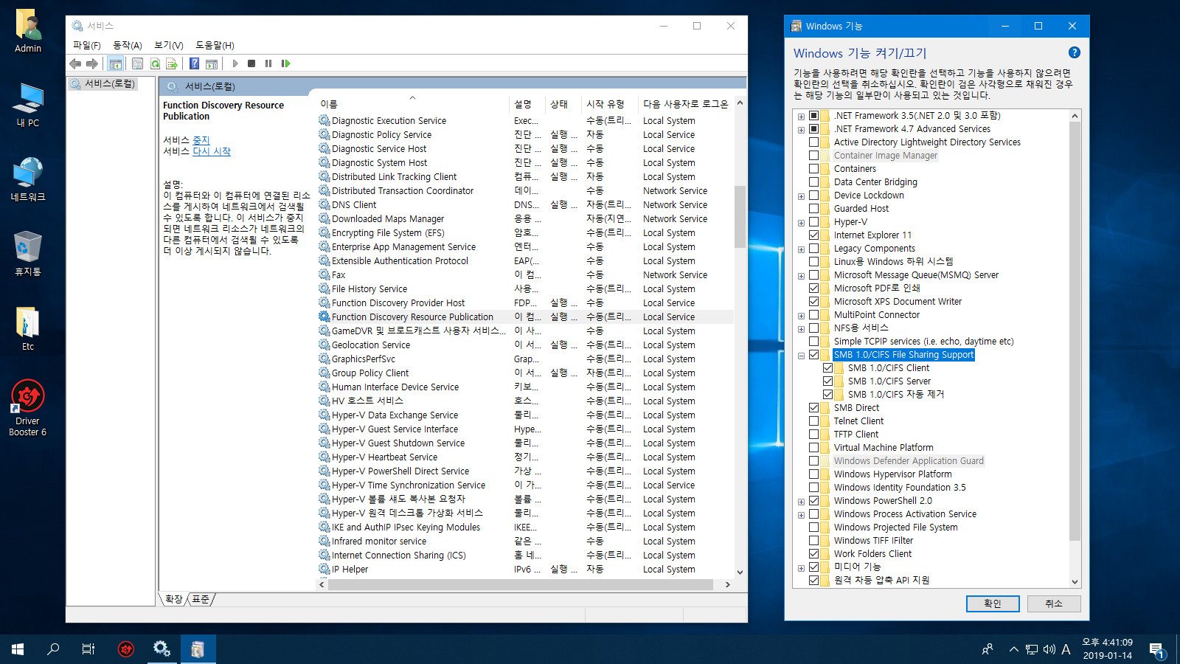Image resolution: width=1180 pixels, height=664 pixels.
Task: Open the action center notification icon
Action: click(1156, 649)
